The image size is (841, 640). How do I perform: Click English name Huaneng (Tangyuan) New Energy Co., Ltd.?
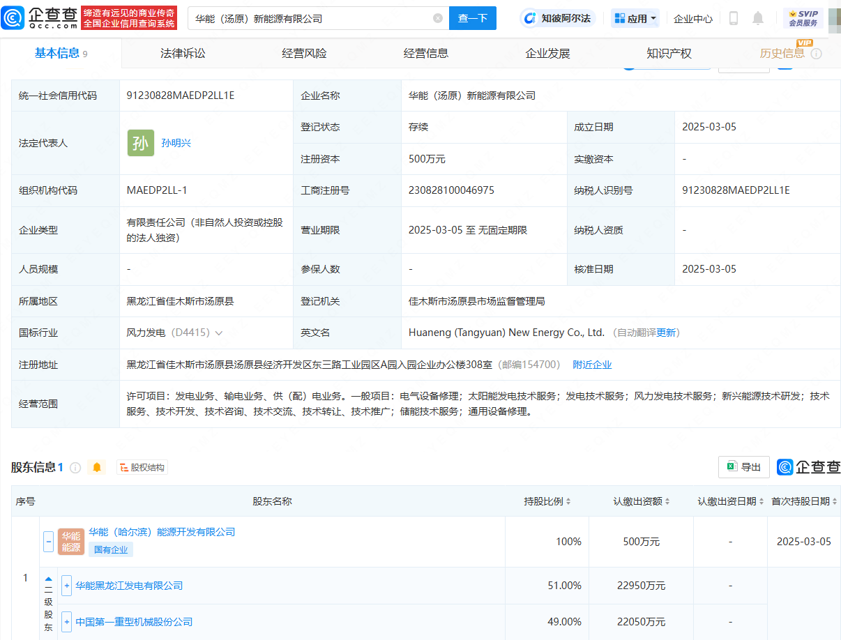pos(506,333)
